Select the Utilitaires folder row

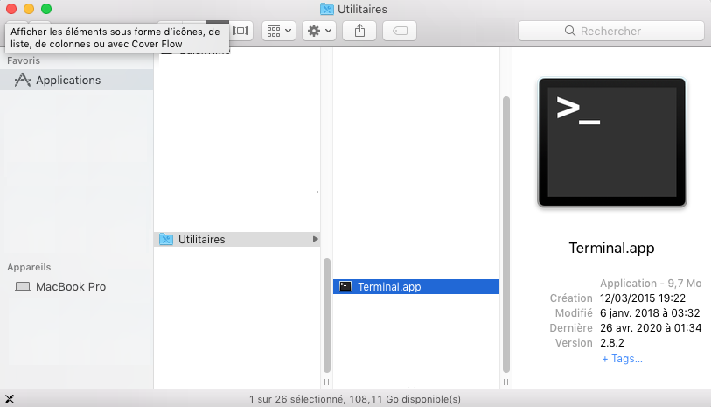pyautogui.click(x=237, y=239)
